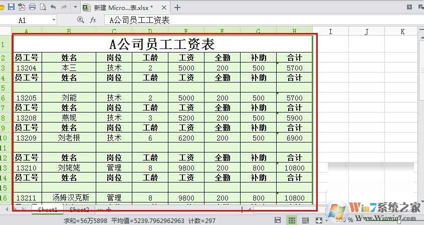
Task: Export the sheet to PDF
Action: 22,7
